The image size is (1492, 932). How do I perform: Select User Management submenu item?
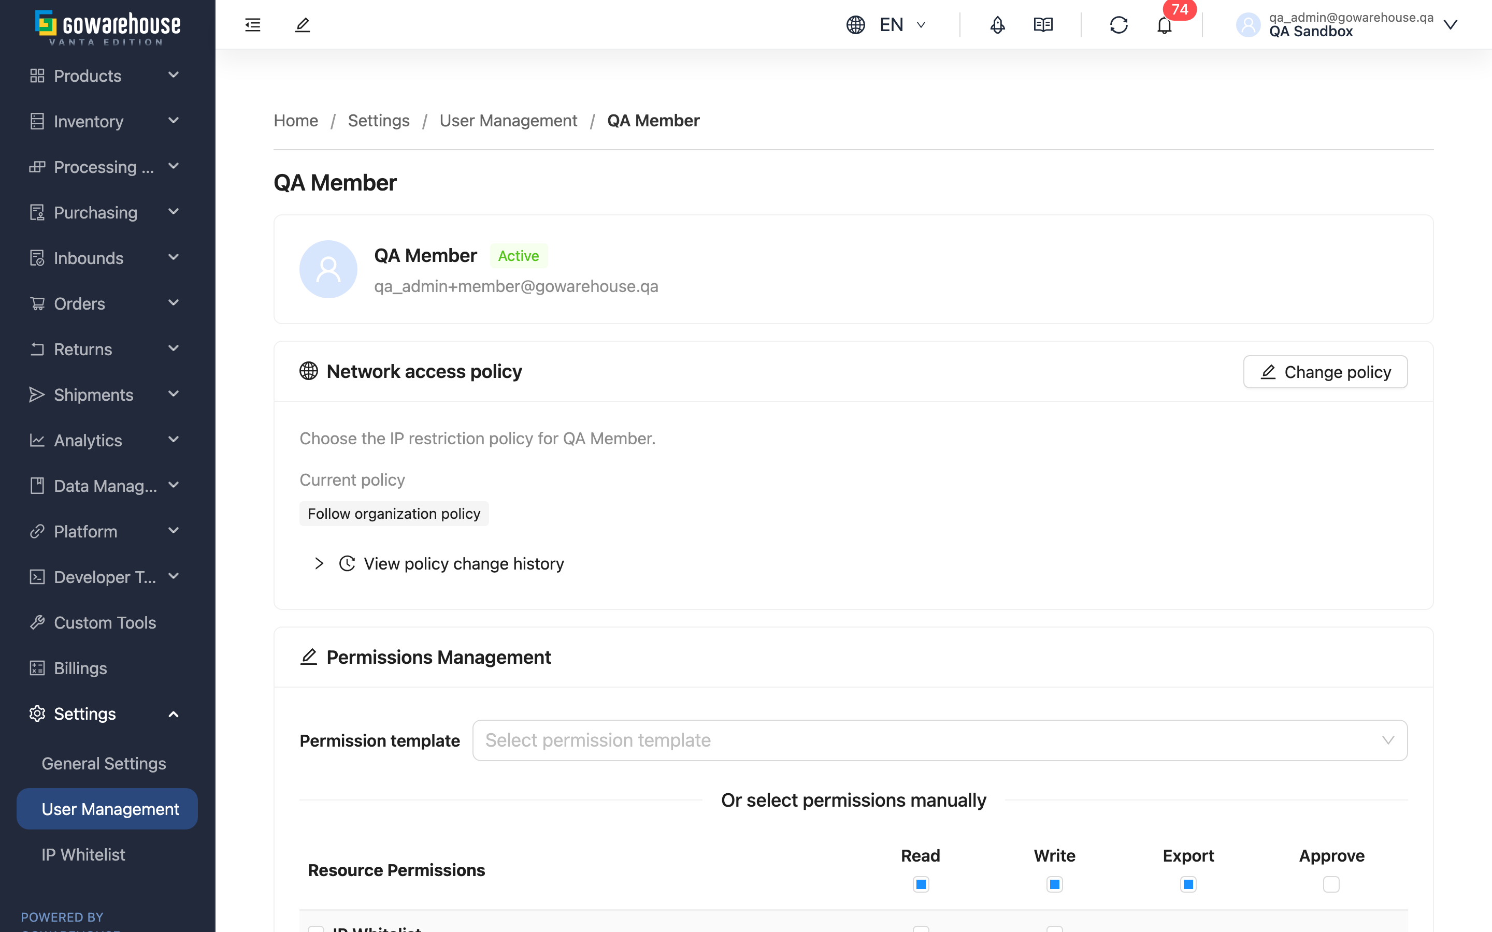pyautogui.click(x=107, y=809)
